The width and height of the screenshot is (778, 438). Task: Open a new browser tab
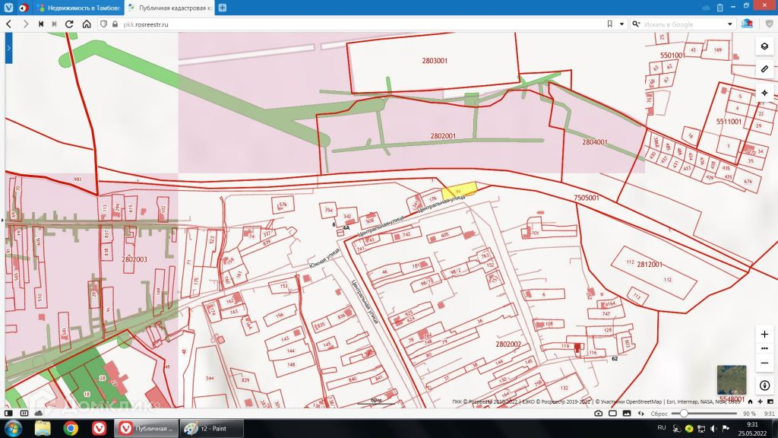223,8
